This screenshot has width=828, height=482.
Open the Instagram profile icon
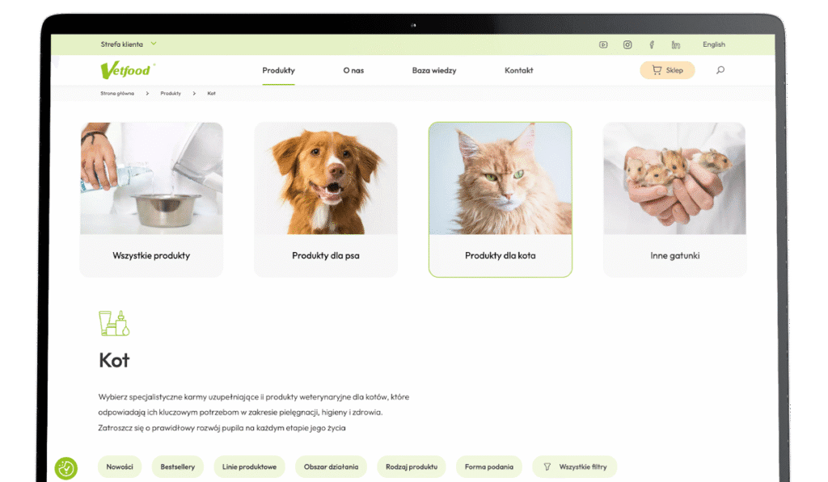click(x=627, y=45)
